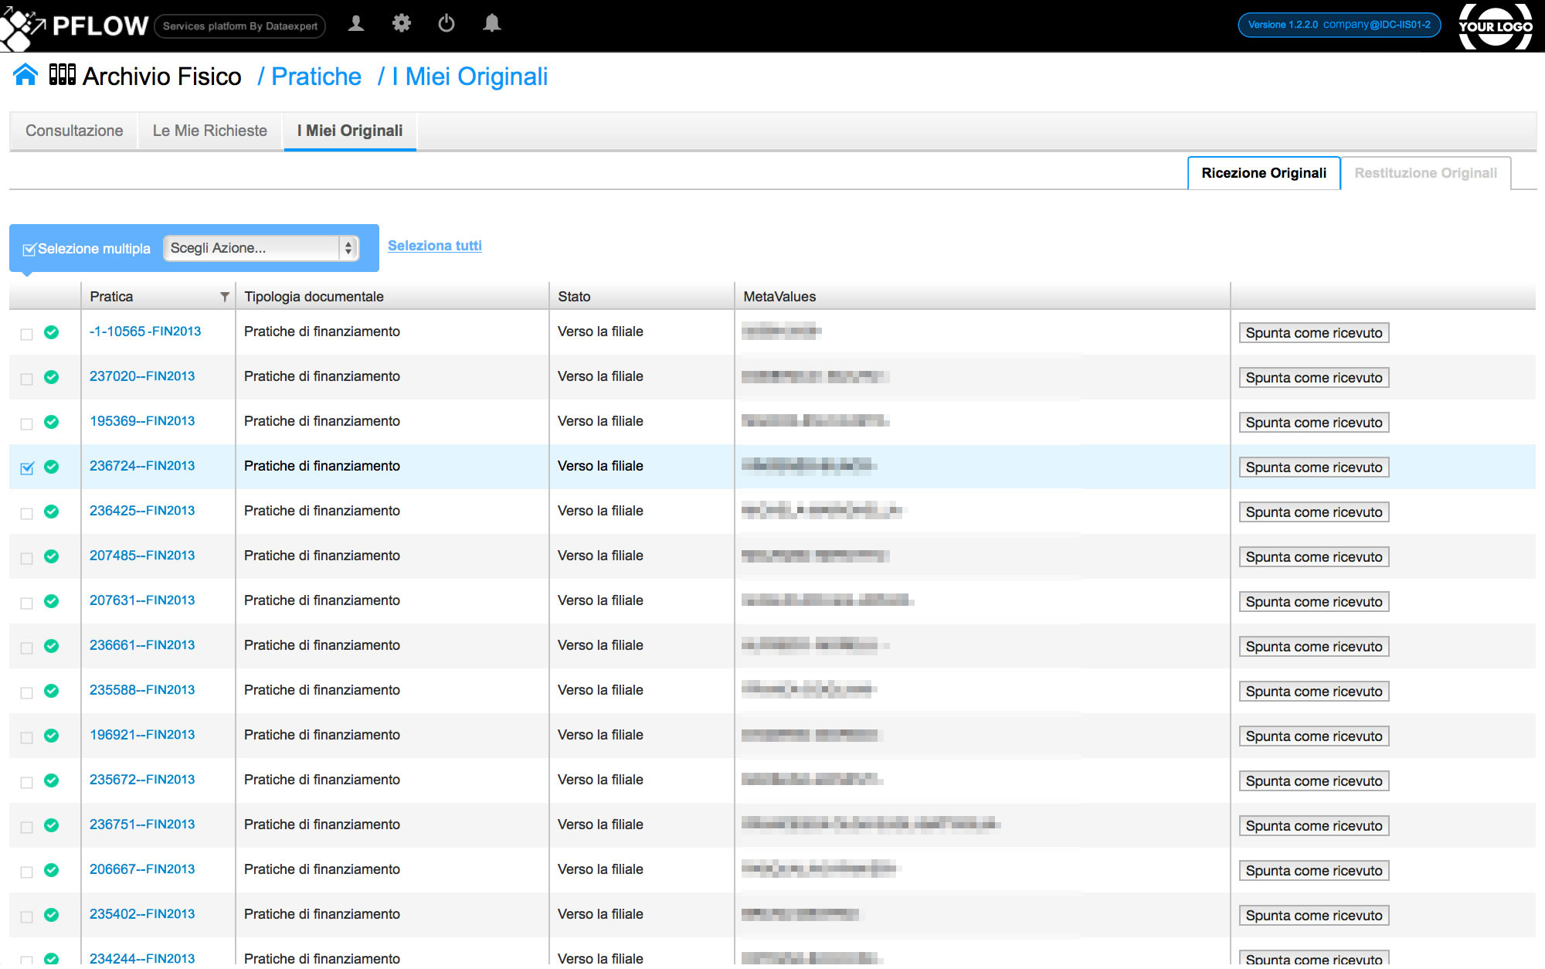The image size is (1545, 969).
Task: Click green status icon for 237020--FIN2013
Action: pos(52,377)
